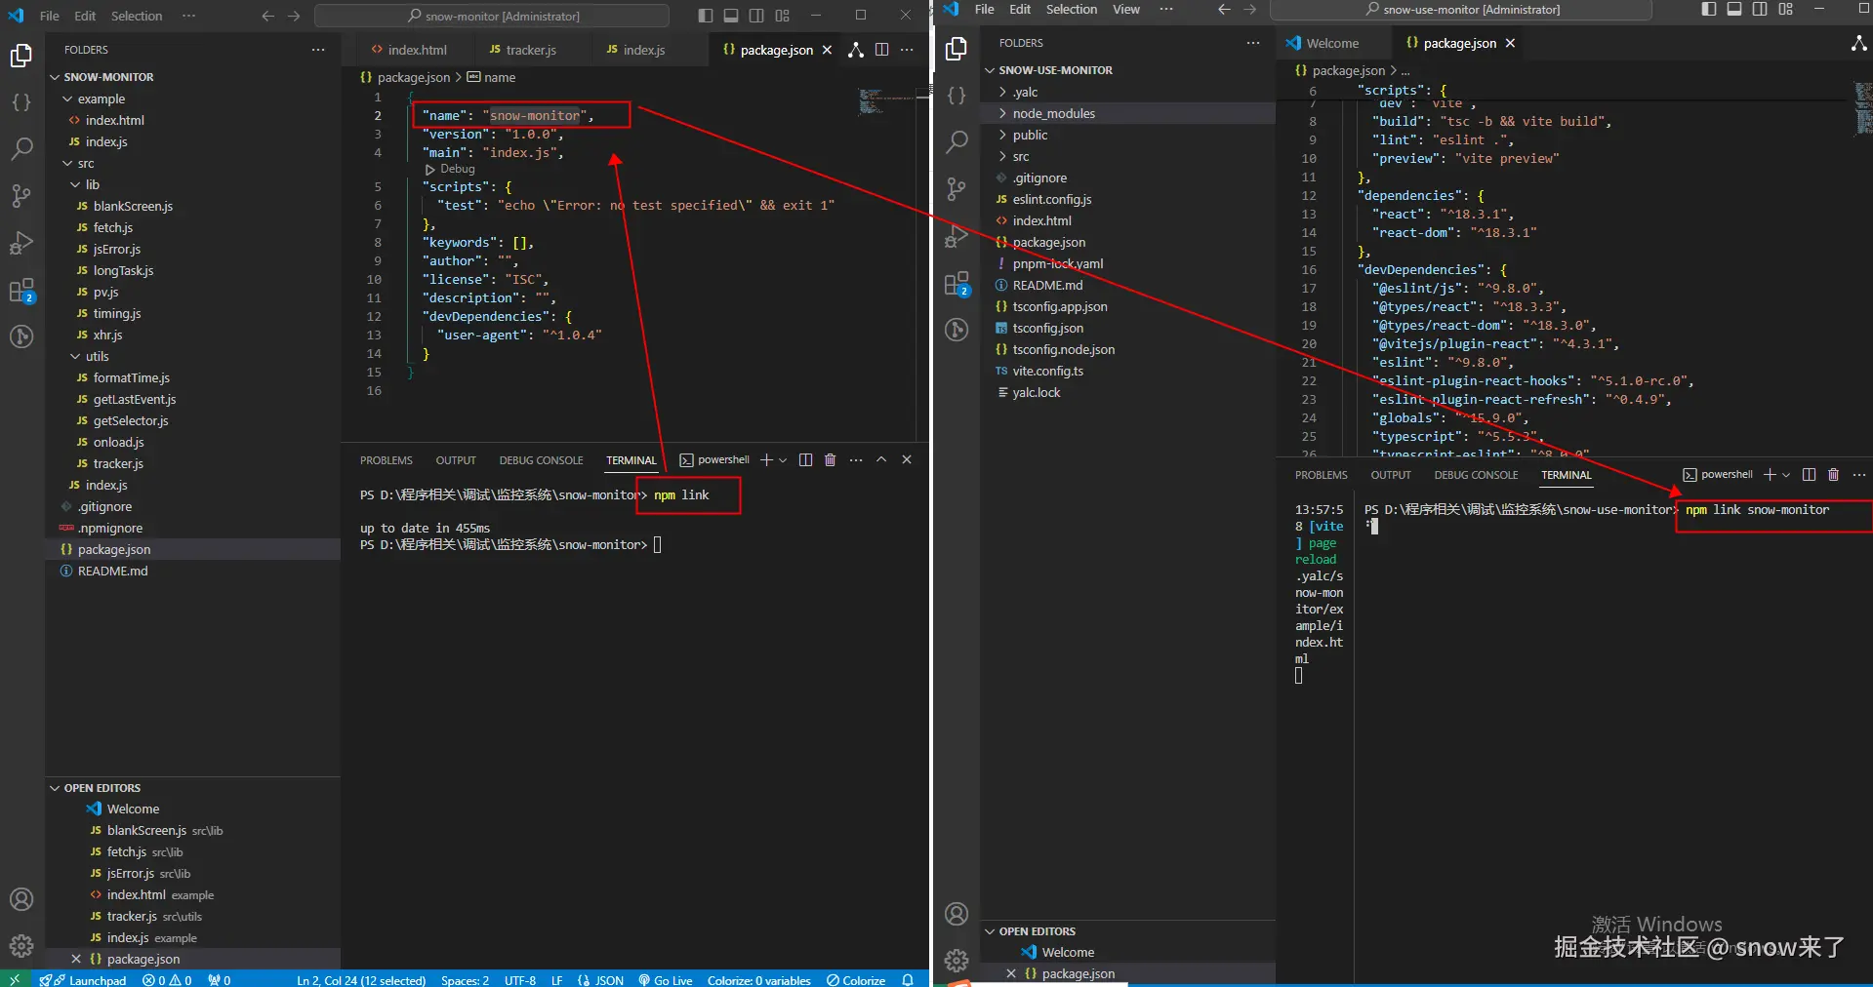Open Manage gear in snow-monitor window

click(x=21, y=945)
